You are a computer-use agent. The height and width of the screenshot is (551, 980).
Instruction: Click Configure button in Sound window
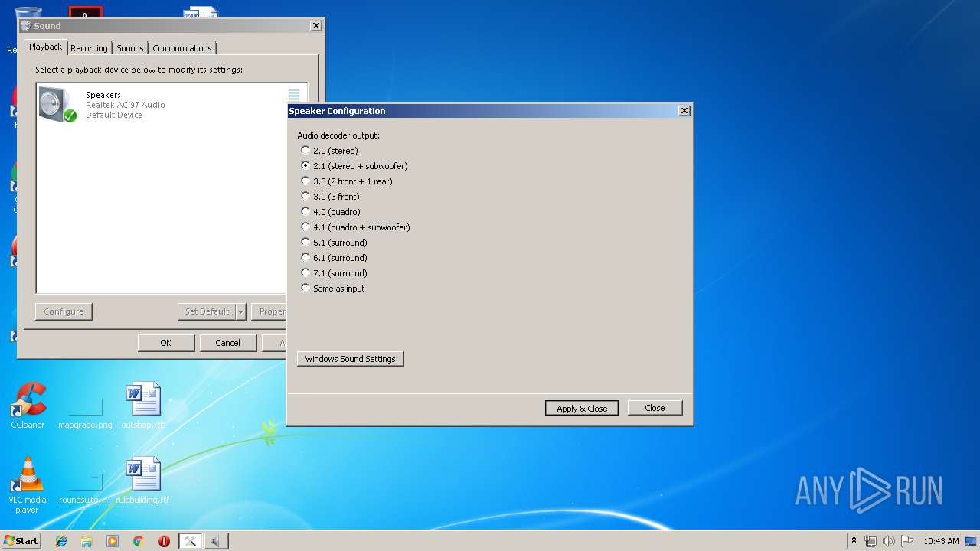click(x=64, y=311)
